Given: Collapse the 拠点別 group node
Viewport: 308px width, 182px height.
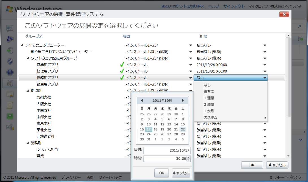Looking at the screenshot, I should pyautogui.click(x=27, y=91).
